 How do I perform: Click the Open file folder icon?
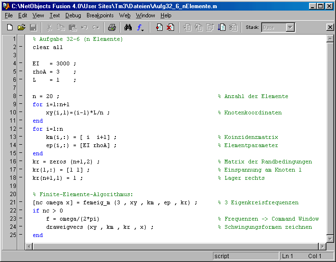point(22,27)
